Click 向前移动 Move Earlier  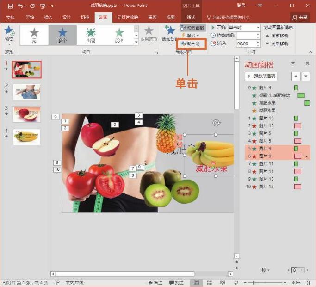(277, 36)
